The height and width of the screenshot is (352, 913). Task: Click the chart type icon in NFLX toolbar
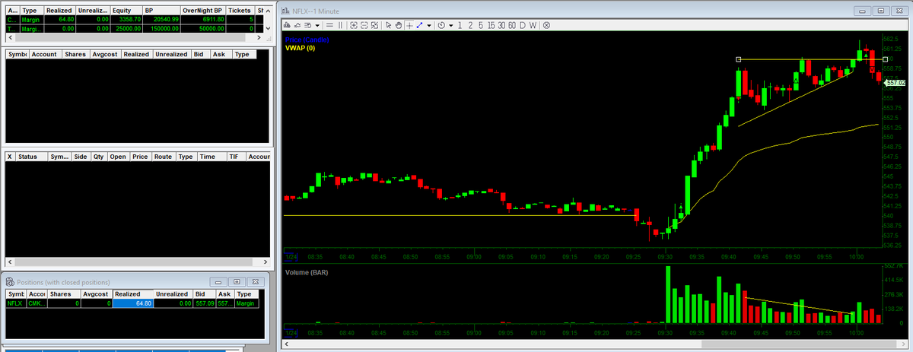(x=287, y=25)
